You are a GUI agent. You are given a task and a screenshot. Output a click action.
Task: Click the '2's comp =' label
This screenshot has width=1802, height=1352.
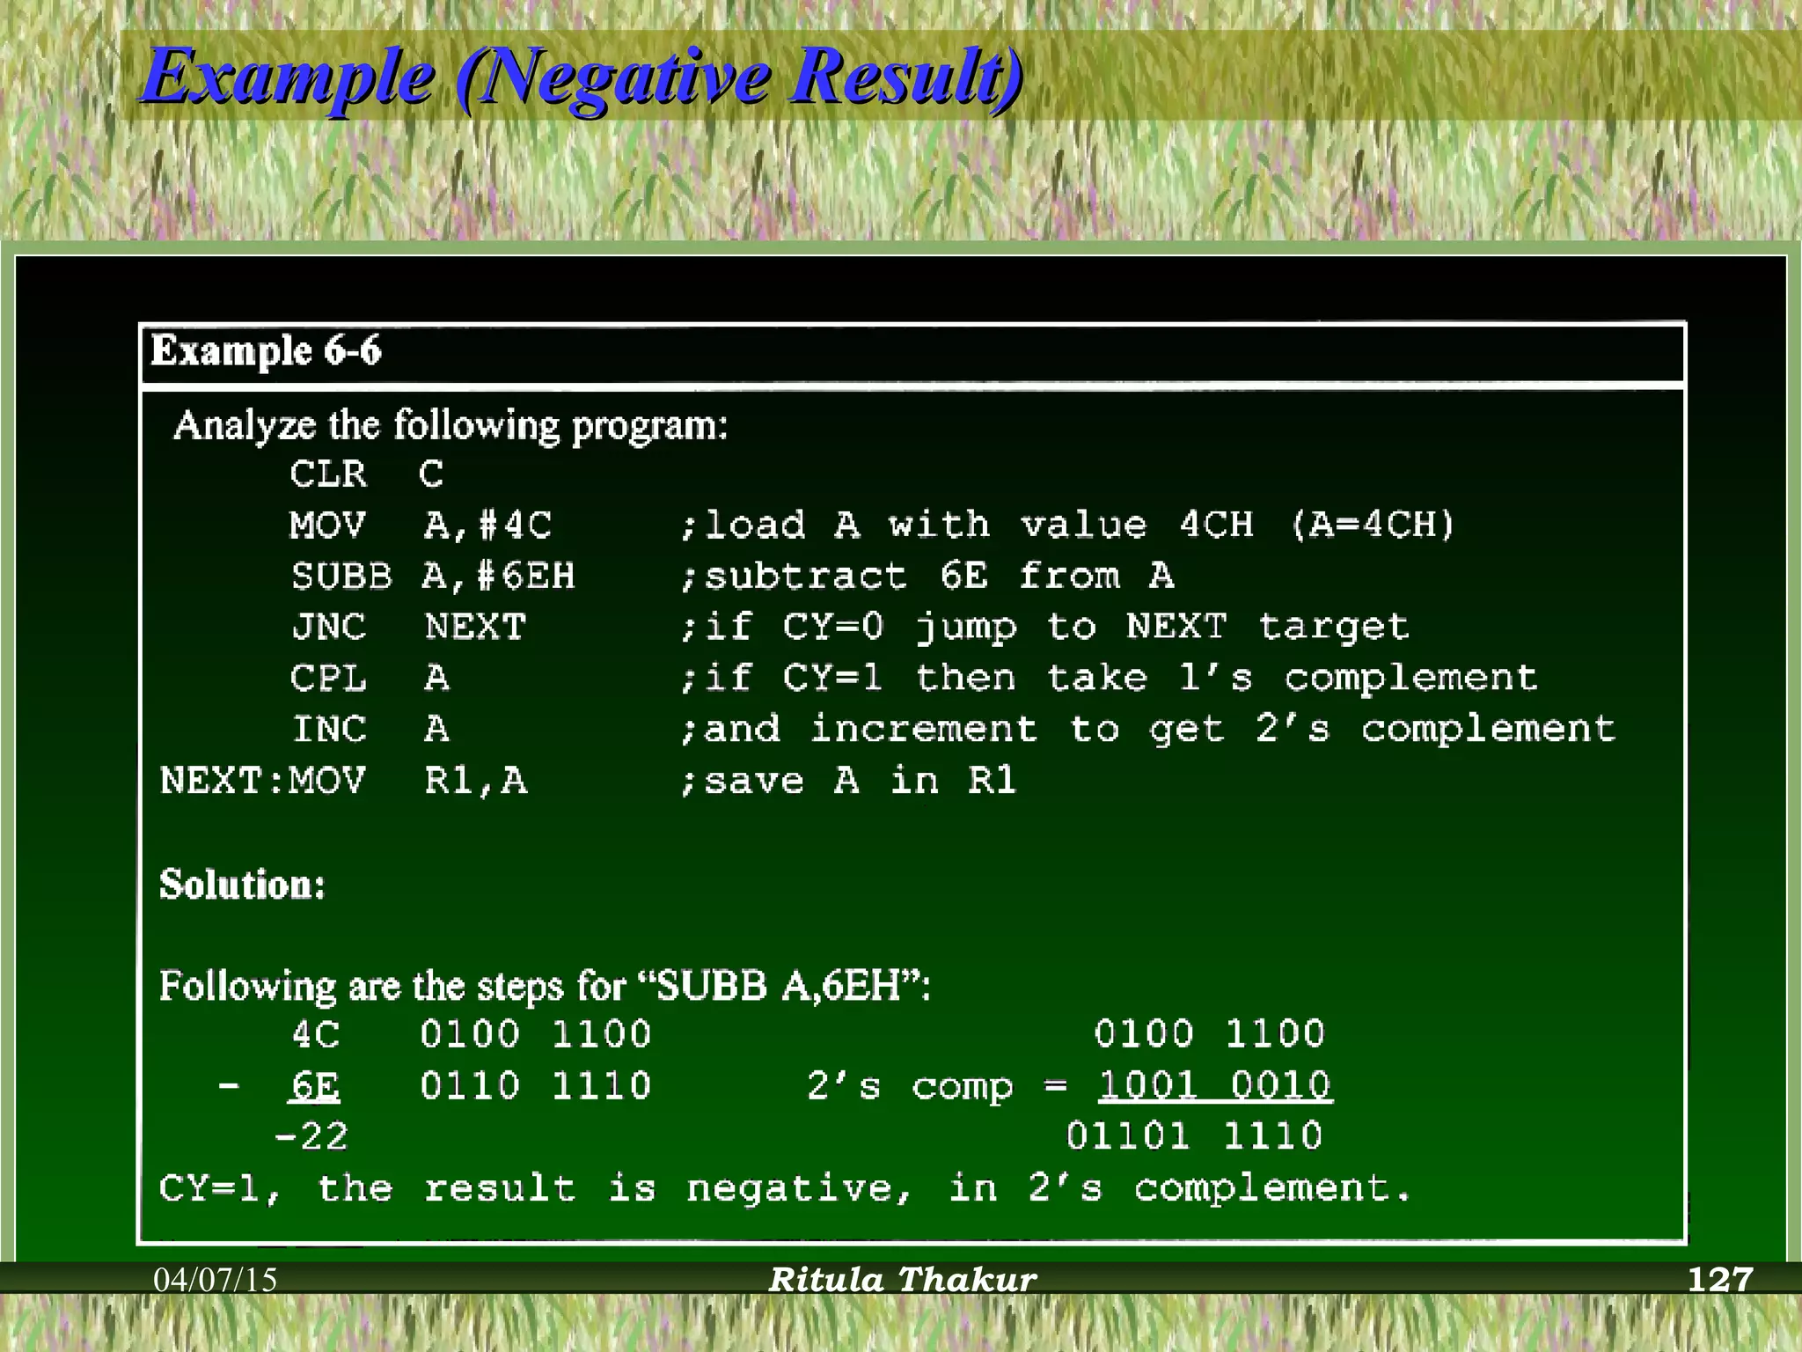[x=937, y=1086]
